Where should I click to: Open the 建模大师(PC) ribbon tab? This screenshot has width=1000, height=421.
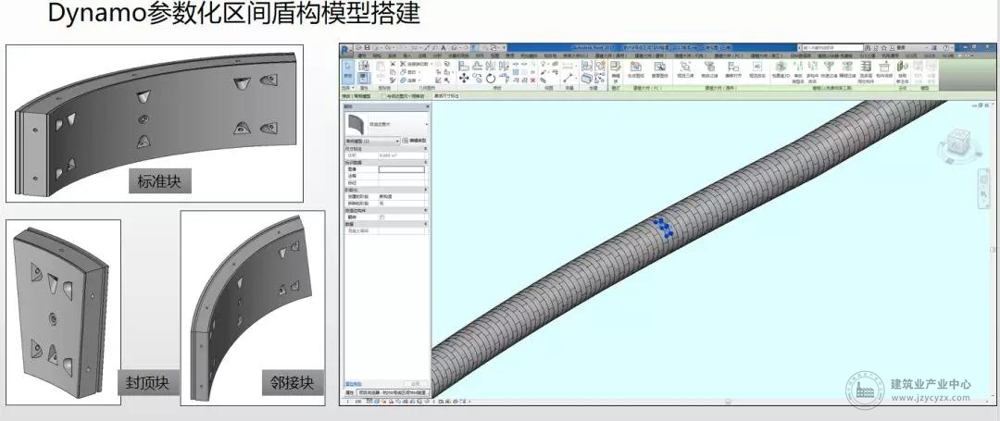pyautogui.click(x=729, y=56)
